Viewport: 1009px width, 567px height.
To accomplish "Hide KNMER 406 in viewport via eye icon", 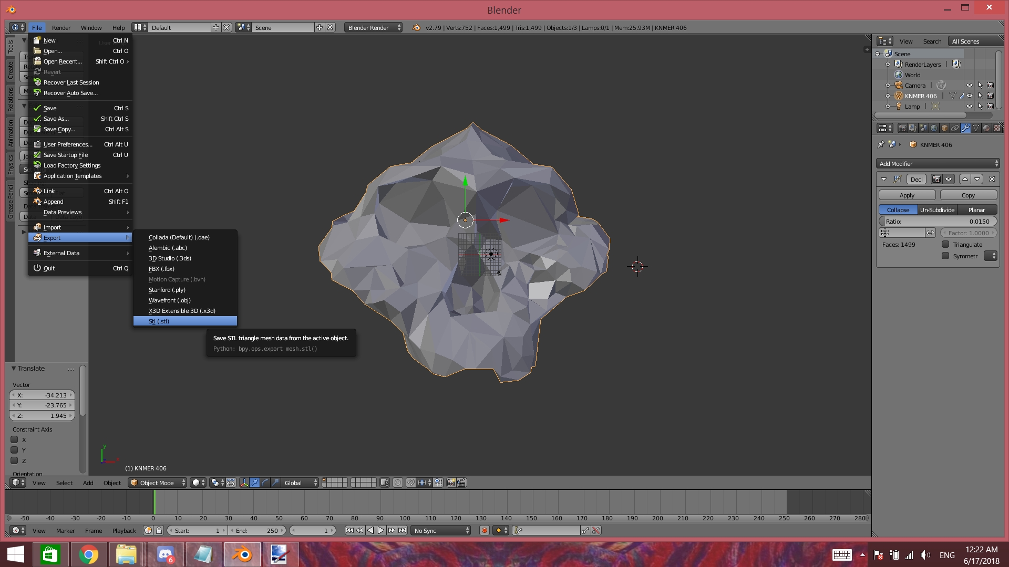I will point(970,96).
